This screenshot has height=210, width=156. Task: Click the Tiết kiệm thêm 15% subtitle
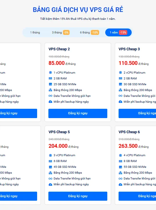[x=78, y=19]
